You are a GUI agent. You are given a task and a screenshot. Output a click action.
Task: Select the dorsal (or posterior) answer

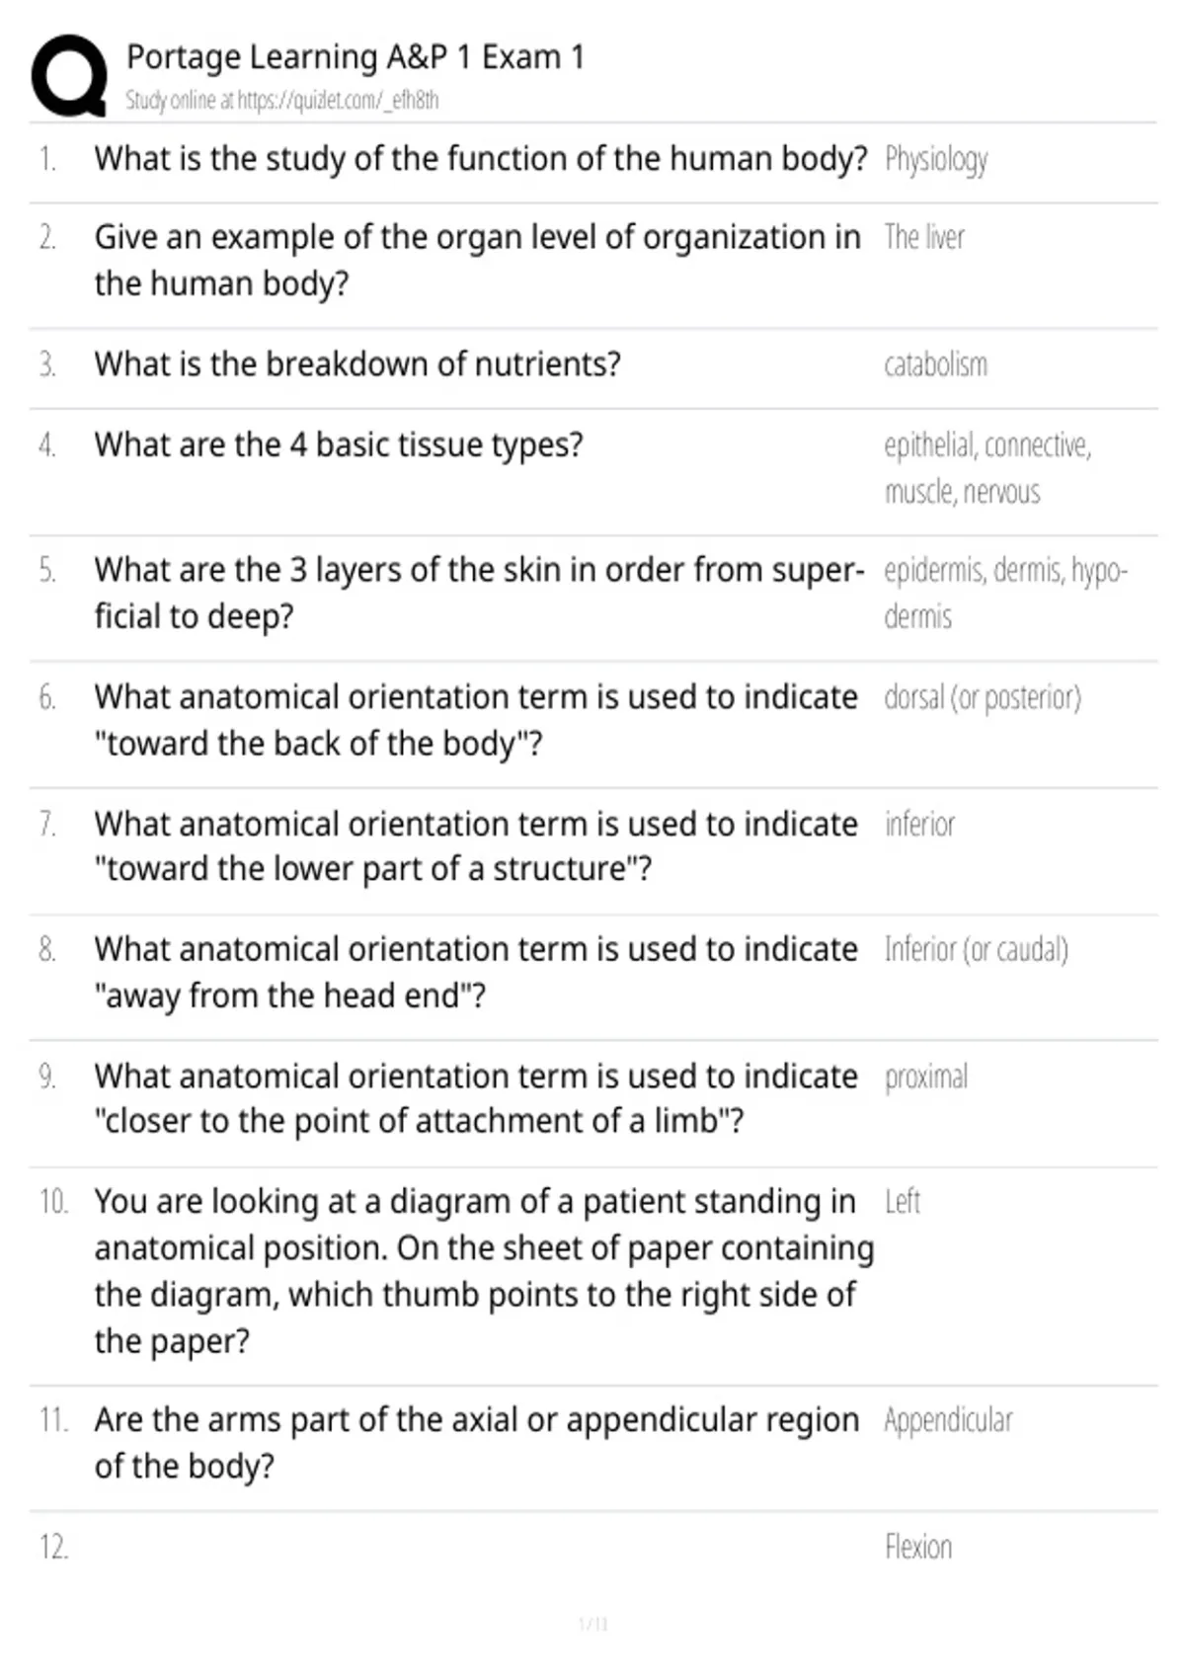983,697
